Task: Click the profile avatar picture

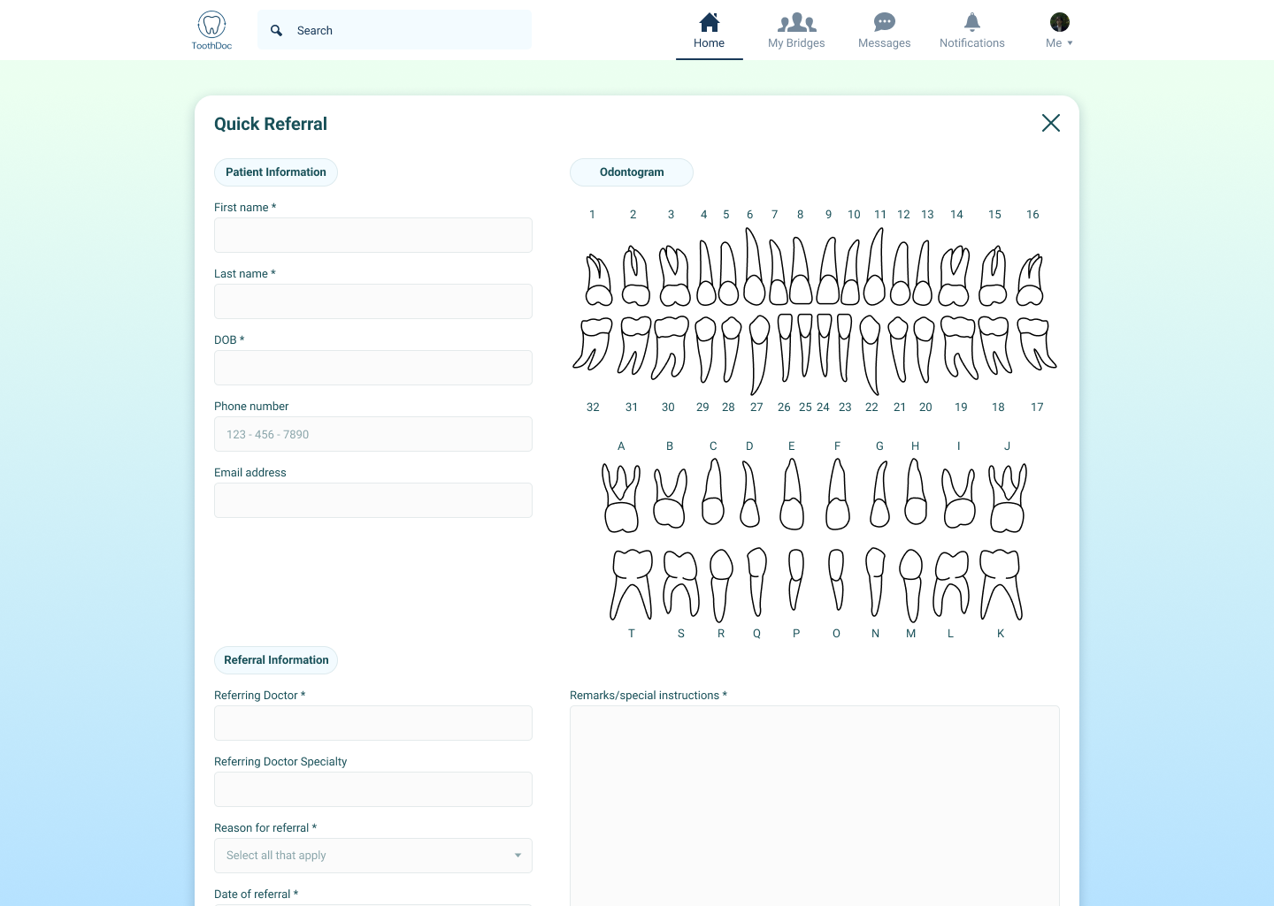Action: (1060, 22)
